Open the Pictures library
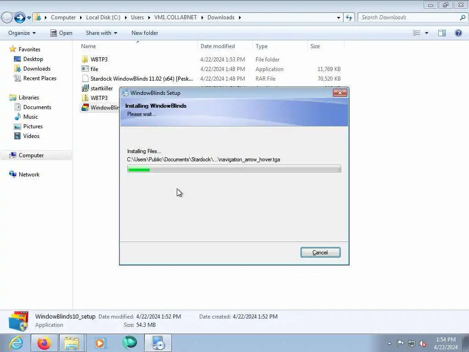The height and width of the screenshot is (352, 469). point(33,126)
